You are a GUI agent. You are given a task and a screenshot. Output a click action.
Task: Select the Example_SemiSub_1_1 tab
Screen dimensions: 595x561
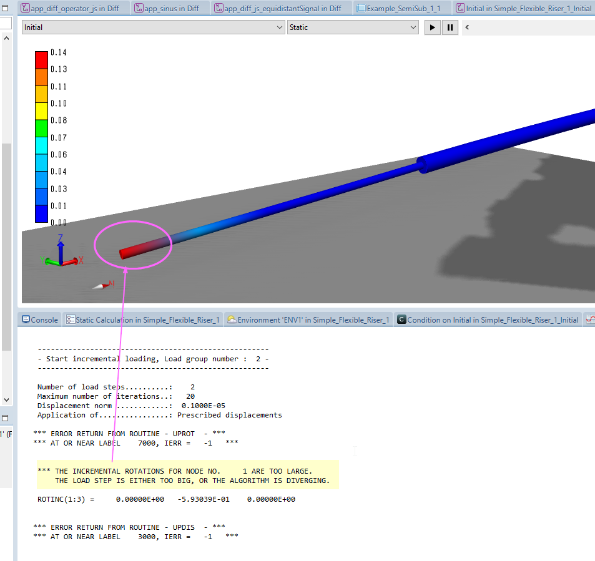click(x=403, y=9)
